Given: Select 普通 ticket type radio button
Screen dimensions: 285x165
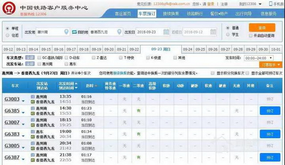Looking at the screenshot, I should point(228,28).
